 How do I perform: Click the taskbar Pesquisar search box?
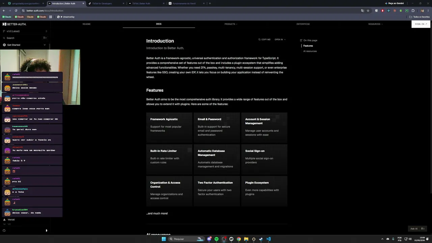(186, 239)
